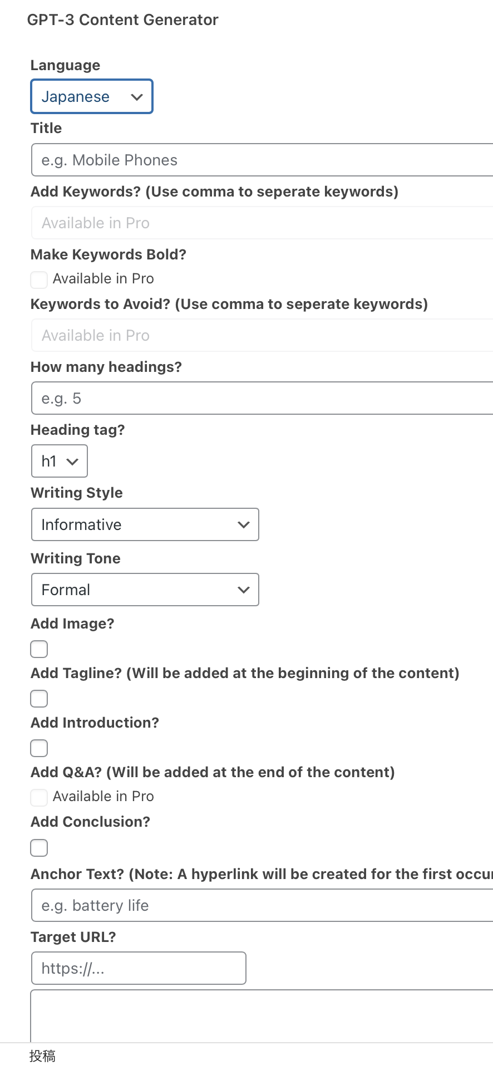Viewport: 493px width, 1070px height.
Task: Enable the Add Image checkbox
Action: [x=39, y=649]
